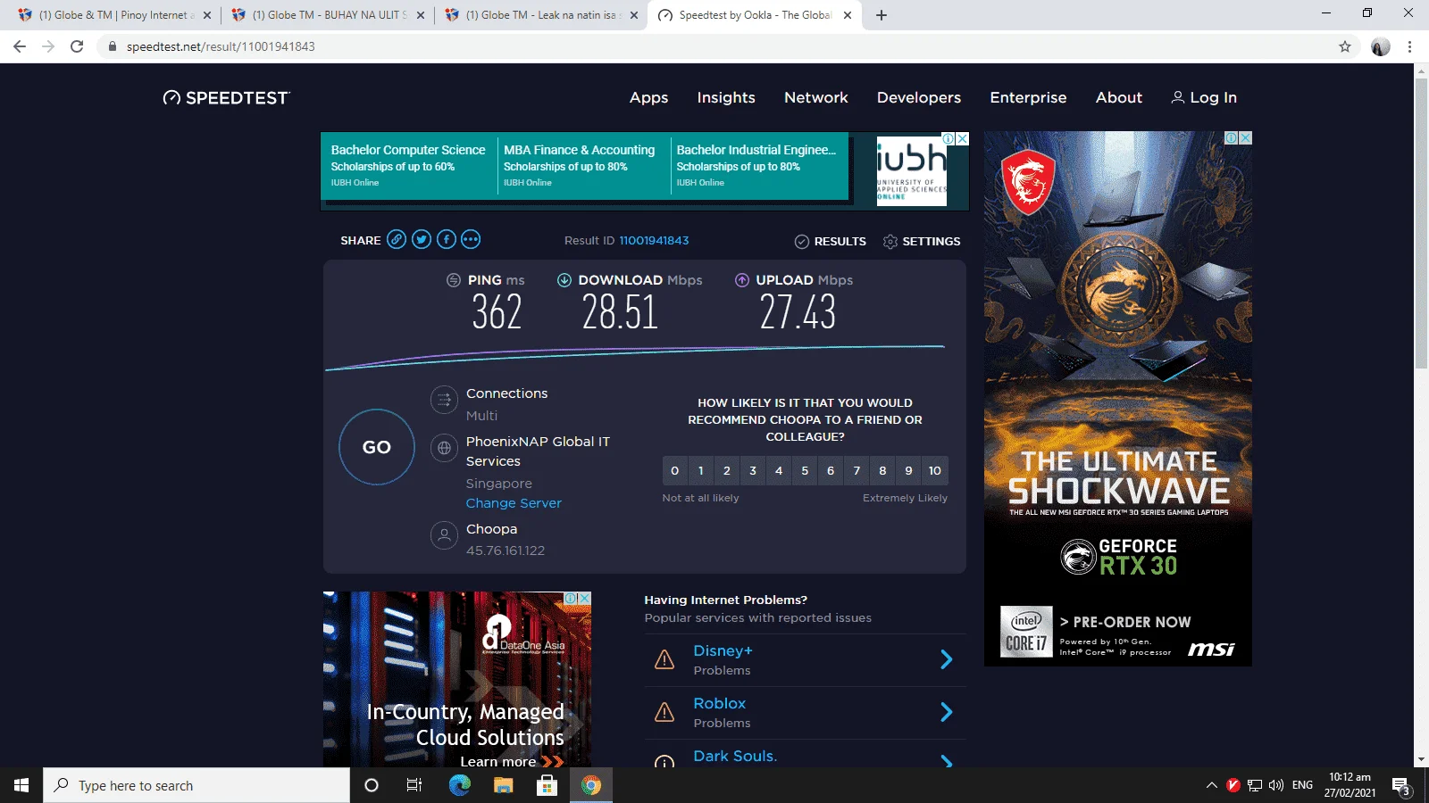The image size is (1429, 803).
Task: Switch to the Leak na natin isa tab
Action: (541, 15)
